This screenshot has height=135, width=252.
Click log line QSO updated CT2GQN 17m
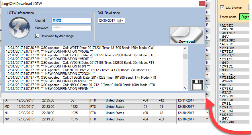click(81, 78)
